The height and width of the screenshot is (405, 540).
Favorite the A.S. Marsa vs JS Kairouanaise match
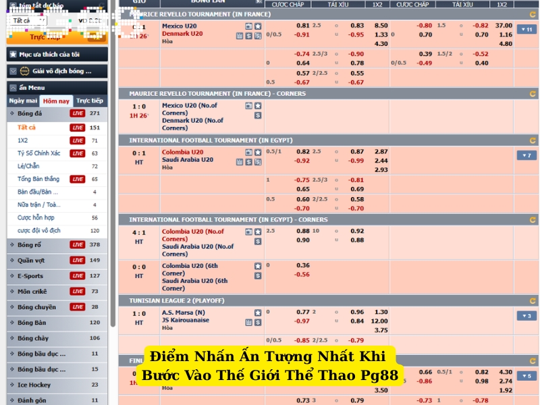258,313
